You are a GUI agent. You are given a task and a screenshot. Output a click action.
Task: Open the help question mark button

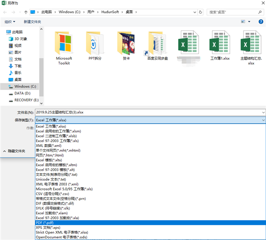pos(261,22)
